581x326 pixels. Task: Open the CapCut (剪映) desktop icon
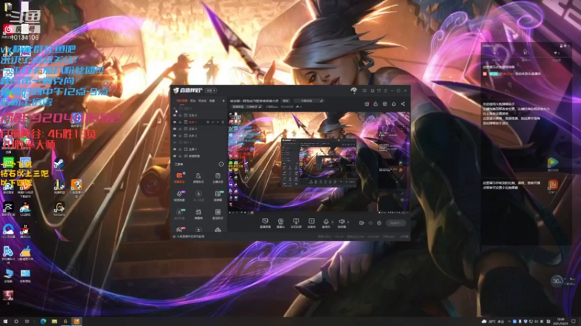[x=8, y=209]
